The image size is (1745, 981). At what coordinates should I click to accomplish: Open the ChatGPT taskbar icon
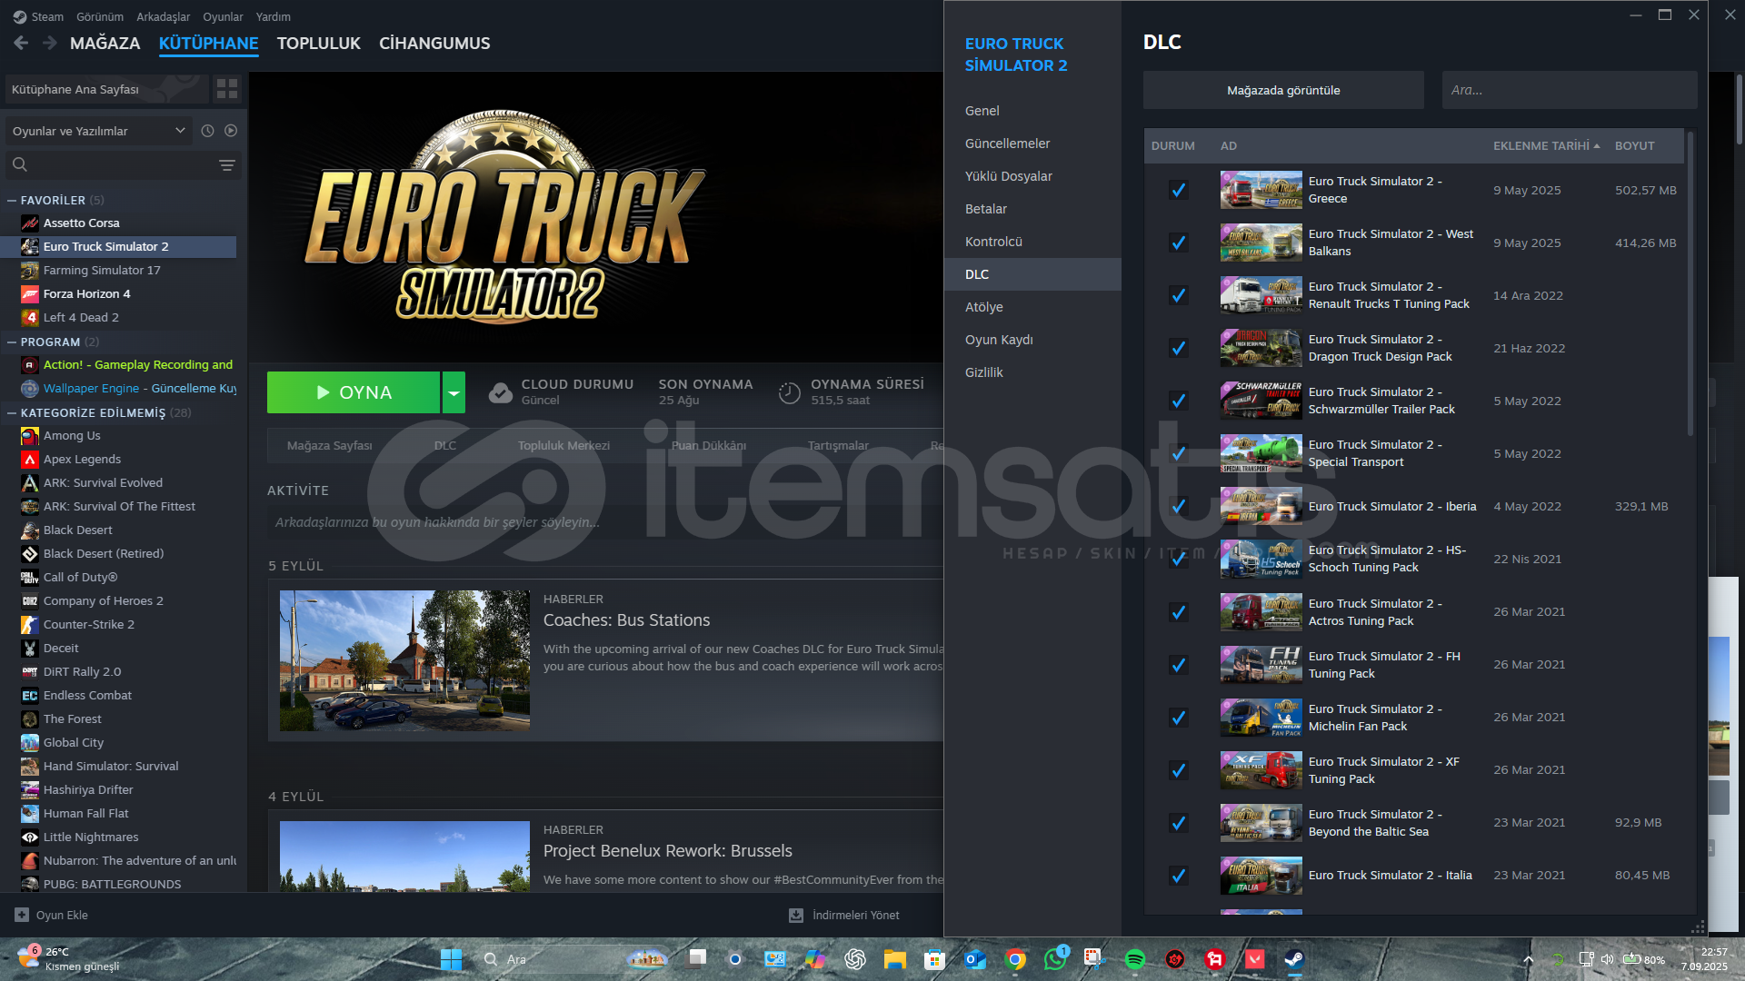[x=855, y=959]
